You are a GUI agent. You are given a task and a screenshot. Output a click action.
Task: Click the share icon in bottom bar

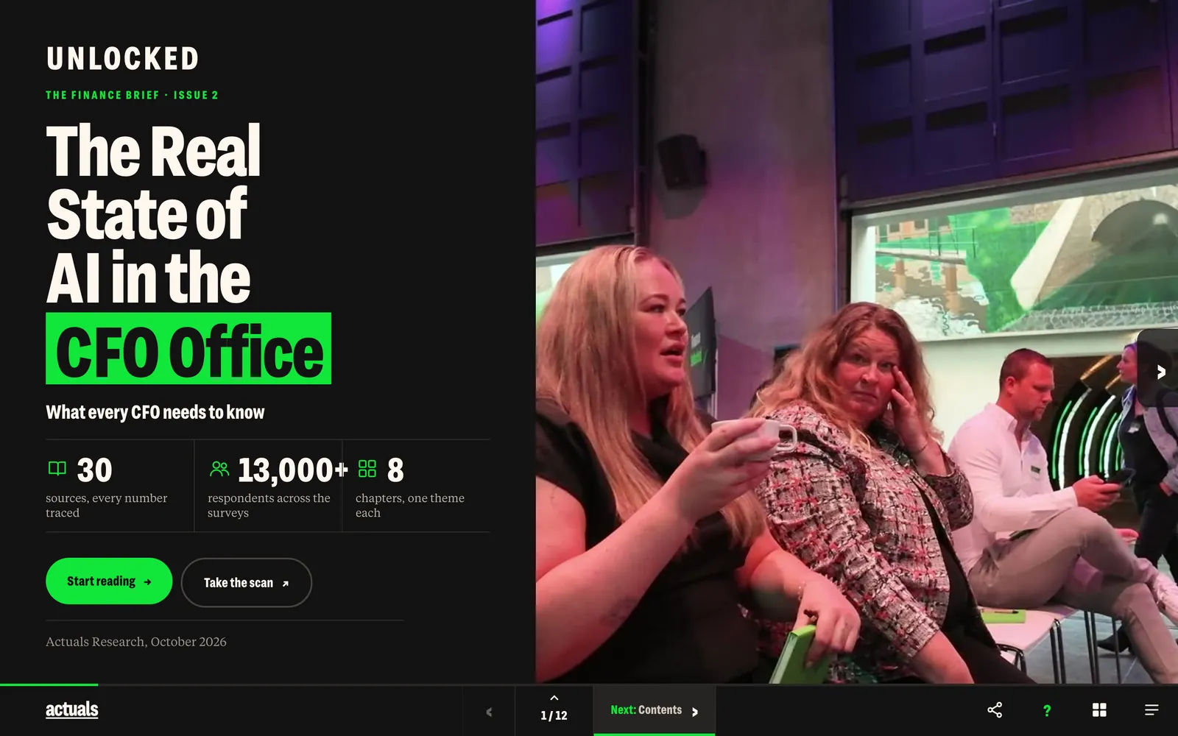click(x=995, y=710)
